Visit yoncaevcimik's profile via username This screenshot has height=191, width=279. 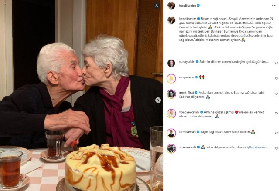point(189,112)
